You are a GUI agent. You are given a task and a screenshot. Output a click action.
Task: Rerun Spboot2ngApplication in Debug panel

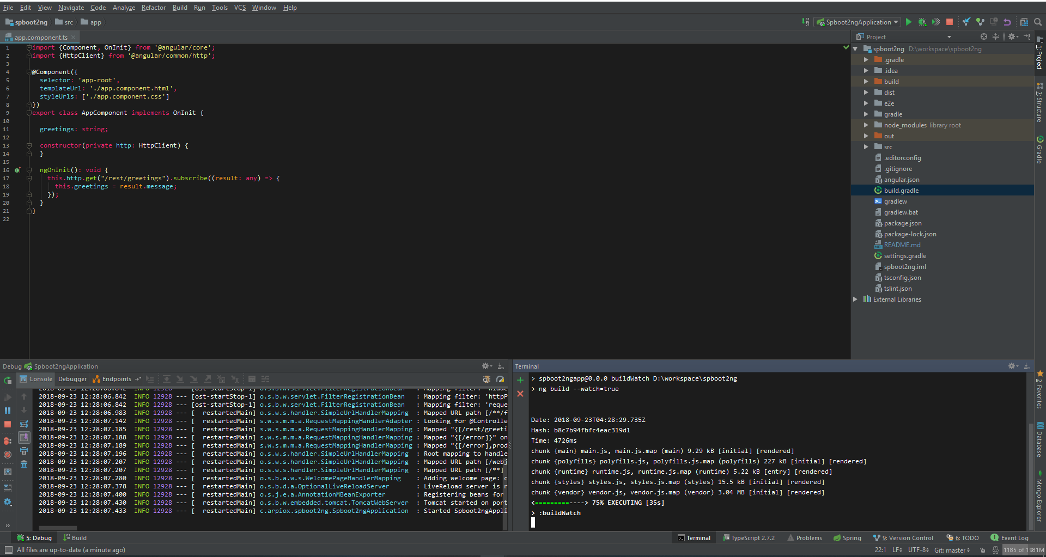[8, 381]
